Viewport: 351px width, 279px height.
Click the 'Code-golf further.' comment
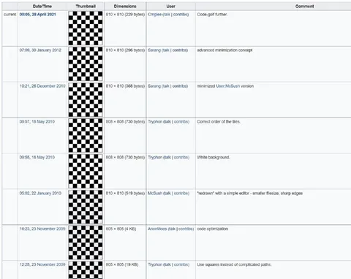pyautogui.click(x=212, y=15)
